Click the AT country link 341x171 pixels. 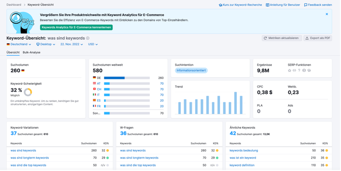click(x=99, y=83)
